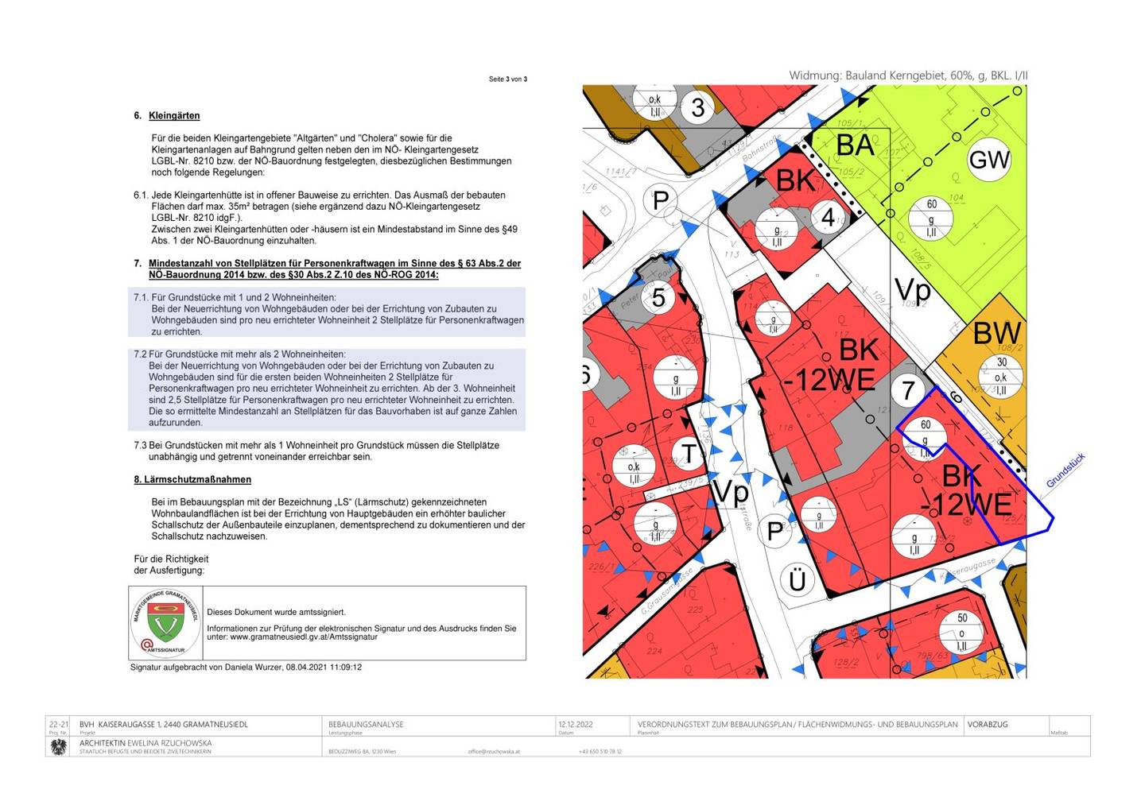Select the circled number 5 map marker

(658, 298)
